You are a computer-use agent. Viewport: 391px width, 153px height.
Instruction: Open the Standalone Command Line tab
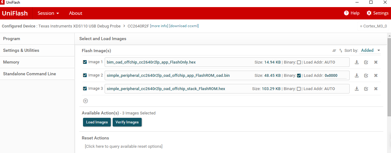37,74
